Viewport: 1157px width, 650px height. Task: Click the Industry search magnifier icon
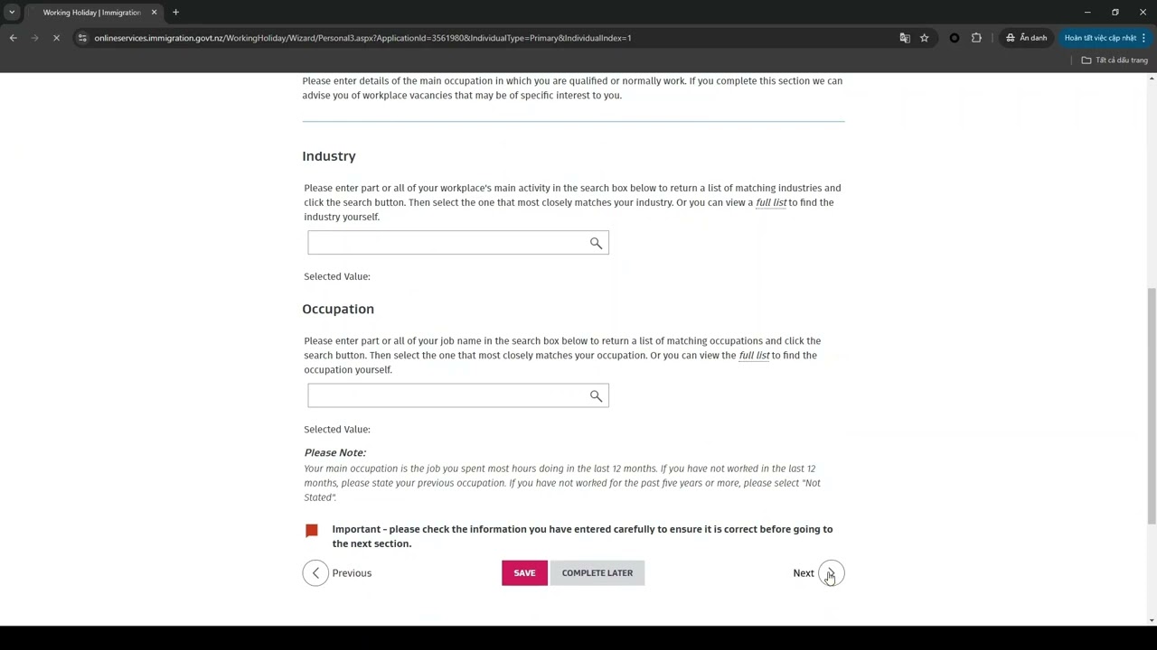[x=596, y=243]
